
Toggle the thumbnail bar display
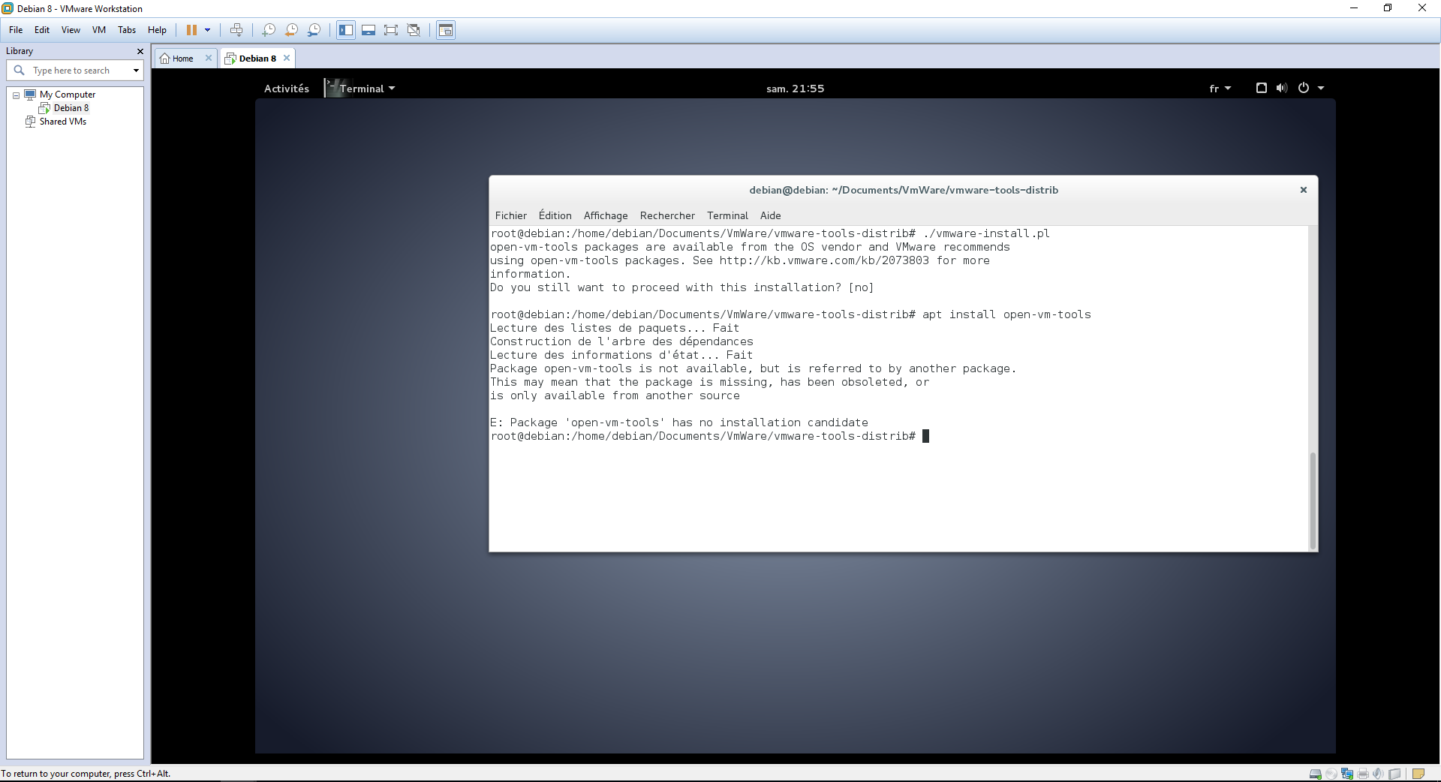coord(369,30)
